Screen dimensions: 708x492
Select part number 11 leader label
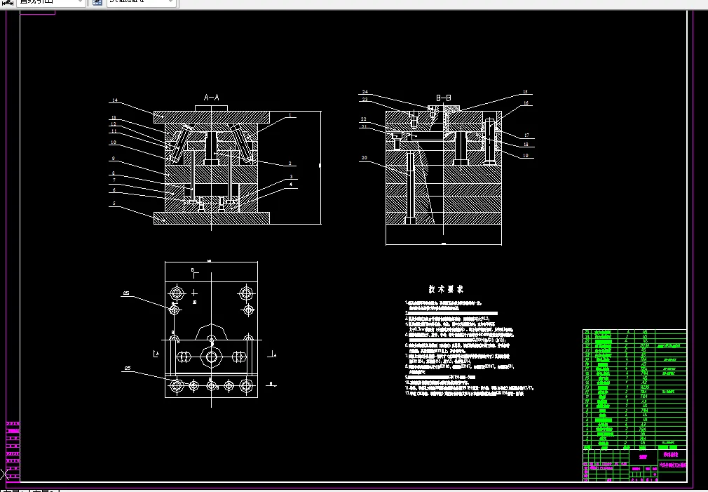pos(114,131)
